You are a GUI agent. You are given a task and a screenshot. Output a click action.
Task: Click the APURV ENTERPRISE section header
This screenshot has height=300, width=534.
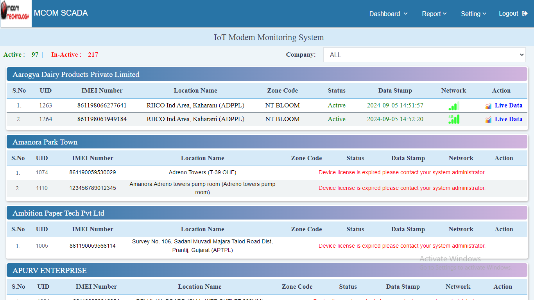(x=50, y=271)
